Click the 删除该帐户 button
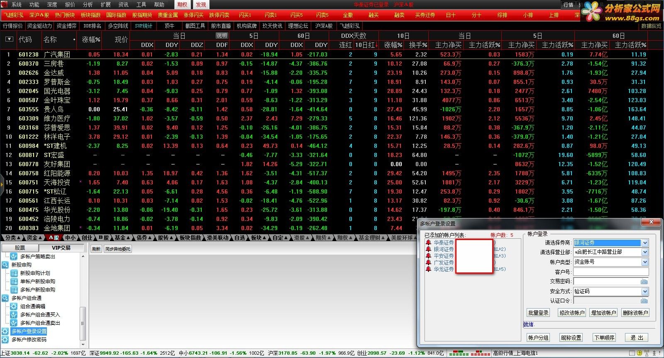The width and height of the screenshot is (664, 358). 635,313
